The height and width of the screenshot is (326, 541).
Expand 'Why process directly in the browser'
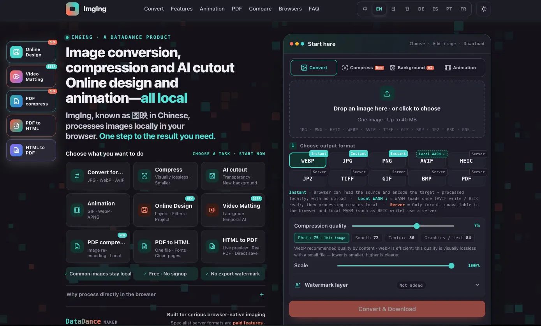tap(166, 294)
